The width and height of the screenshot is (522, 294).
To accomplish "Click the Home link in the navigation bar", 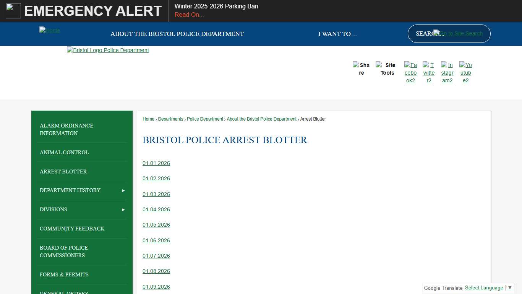I will (49, 30).
